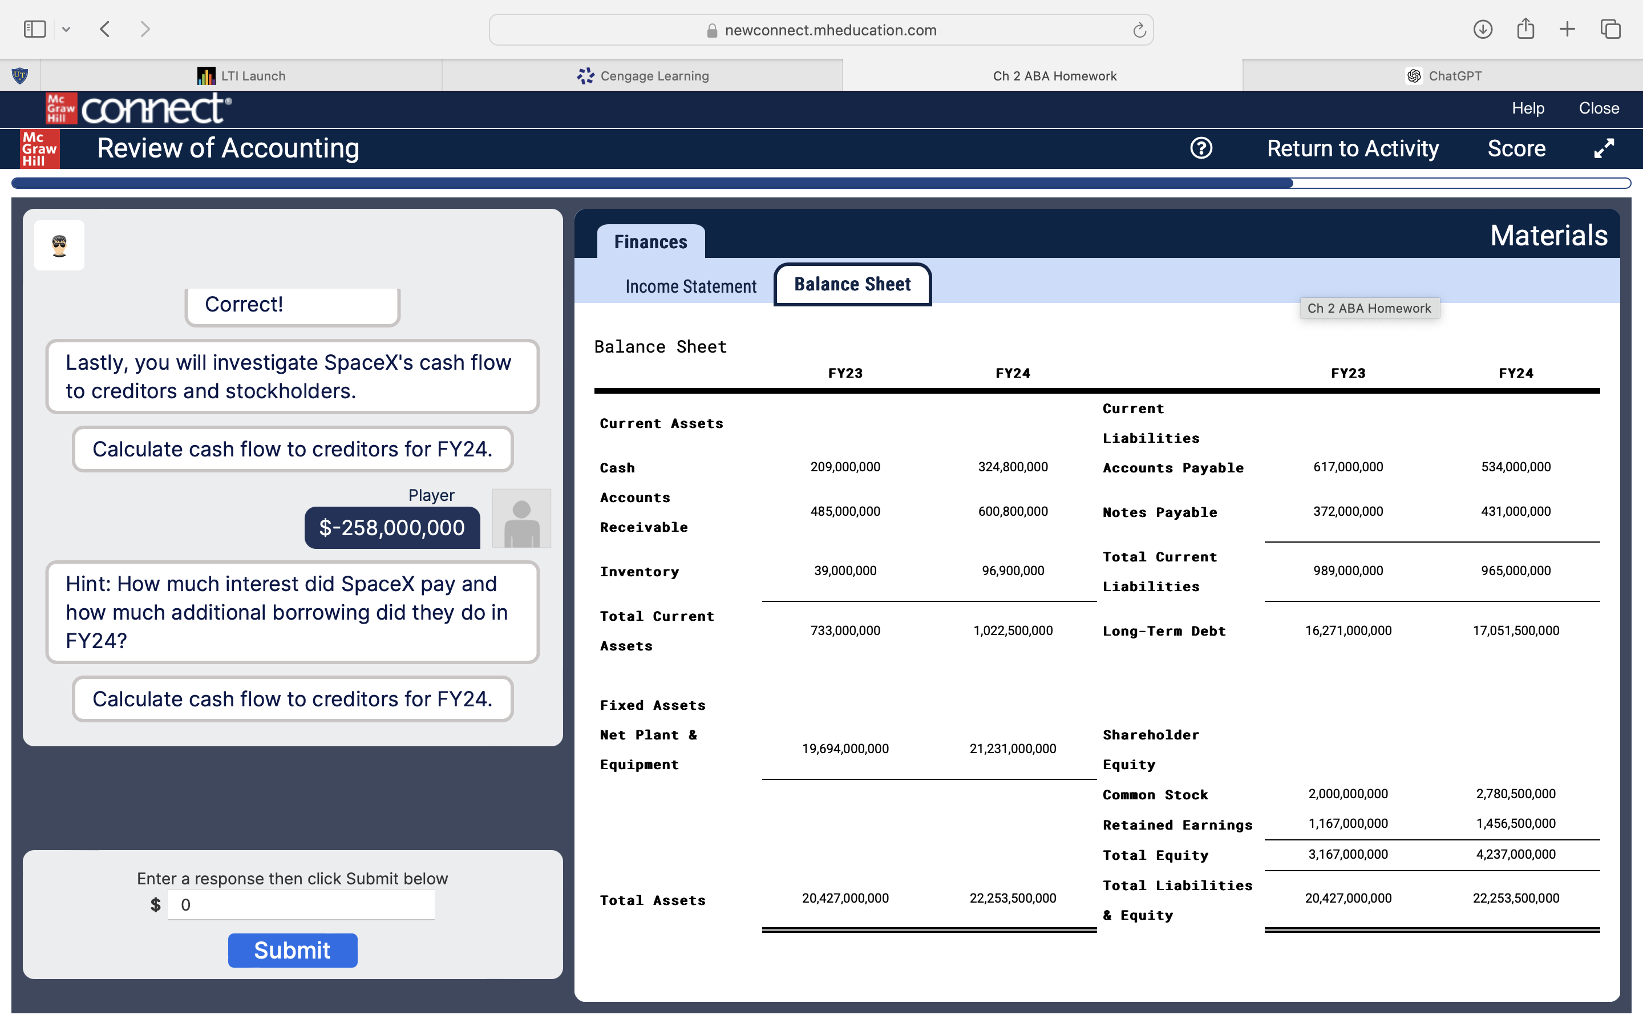Click the FY23 Cash value 209,000,000
The width and height of the screenshot is (1643, 1027).
click(x=844, y=467)
